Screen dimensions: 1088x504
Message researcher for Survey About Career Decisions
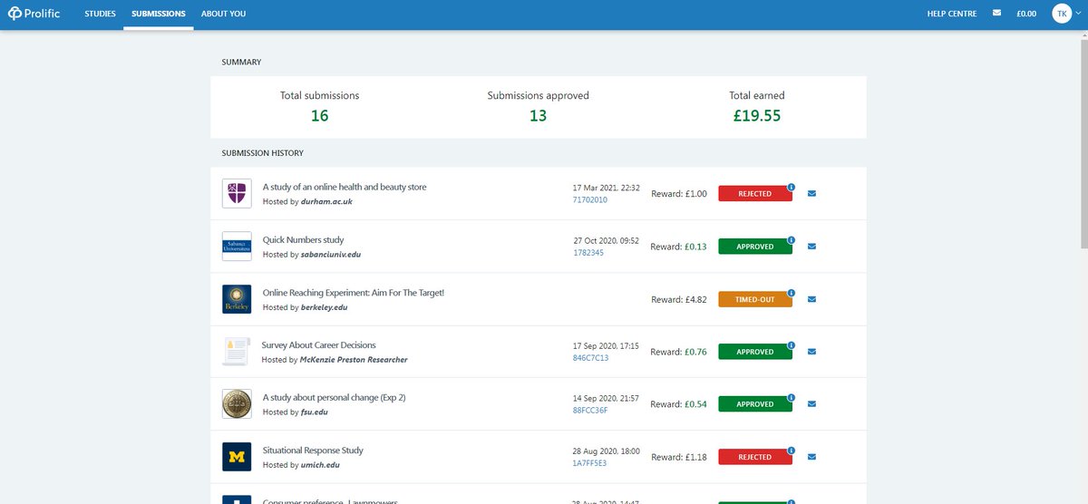coord(811,352)
